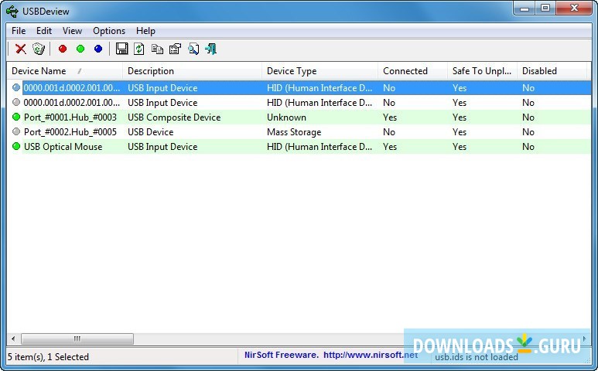Open the File menu

point(19,31)
